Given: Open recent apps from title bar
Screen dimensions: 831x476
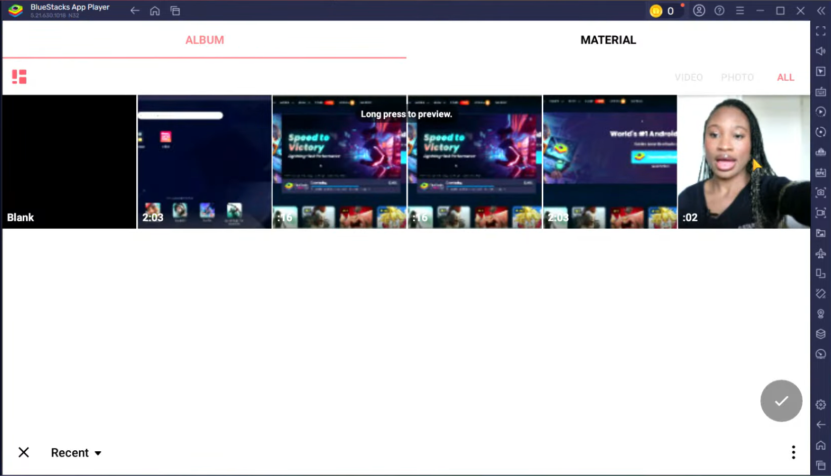Looking at the screenshot, I should [175, 11].
